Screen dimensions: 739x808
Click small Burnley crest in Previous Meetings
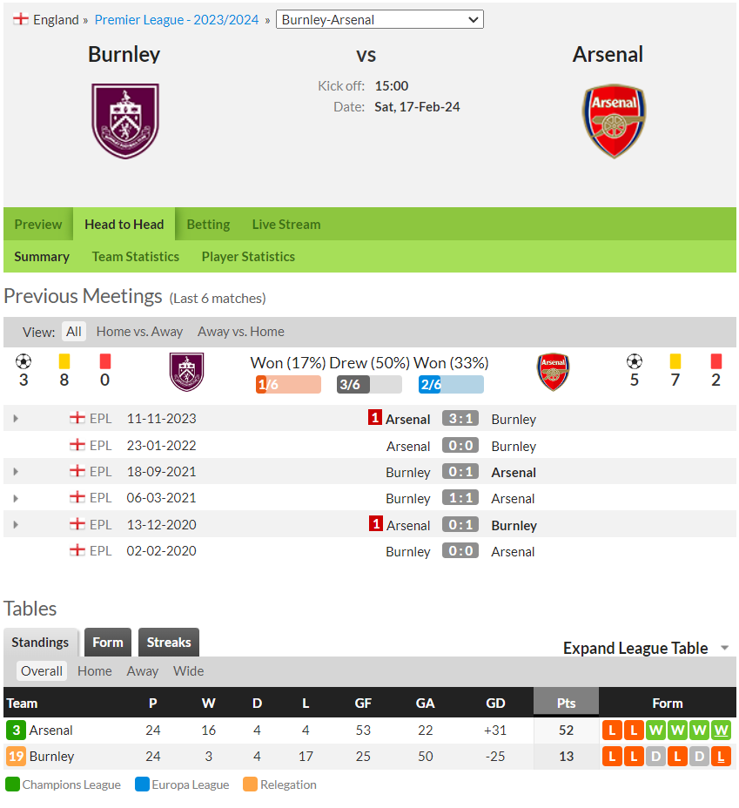click(186, 372)
